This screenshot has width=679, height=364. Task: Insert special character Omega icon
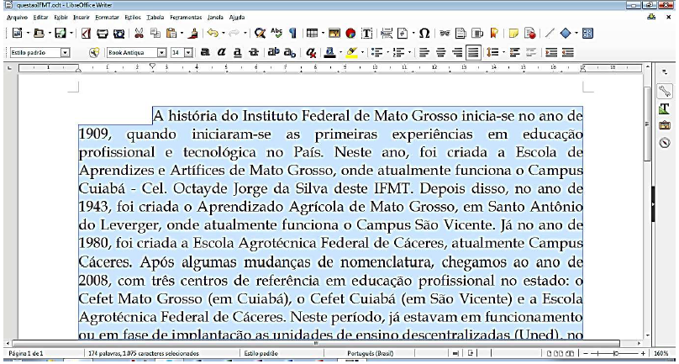(x=425, y=34)
